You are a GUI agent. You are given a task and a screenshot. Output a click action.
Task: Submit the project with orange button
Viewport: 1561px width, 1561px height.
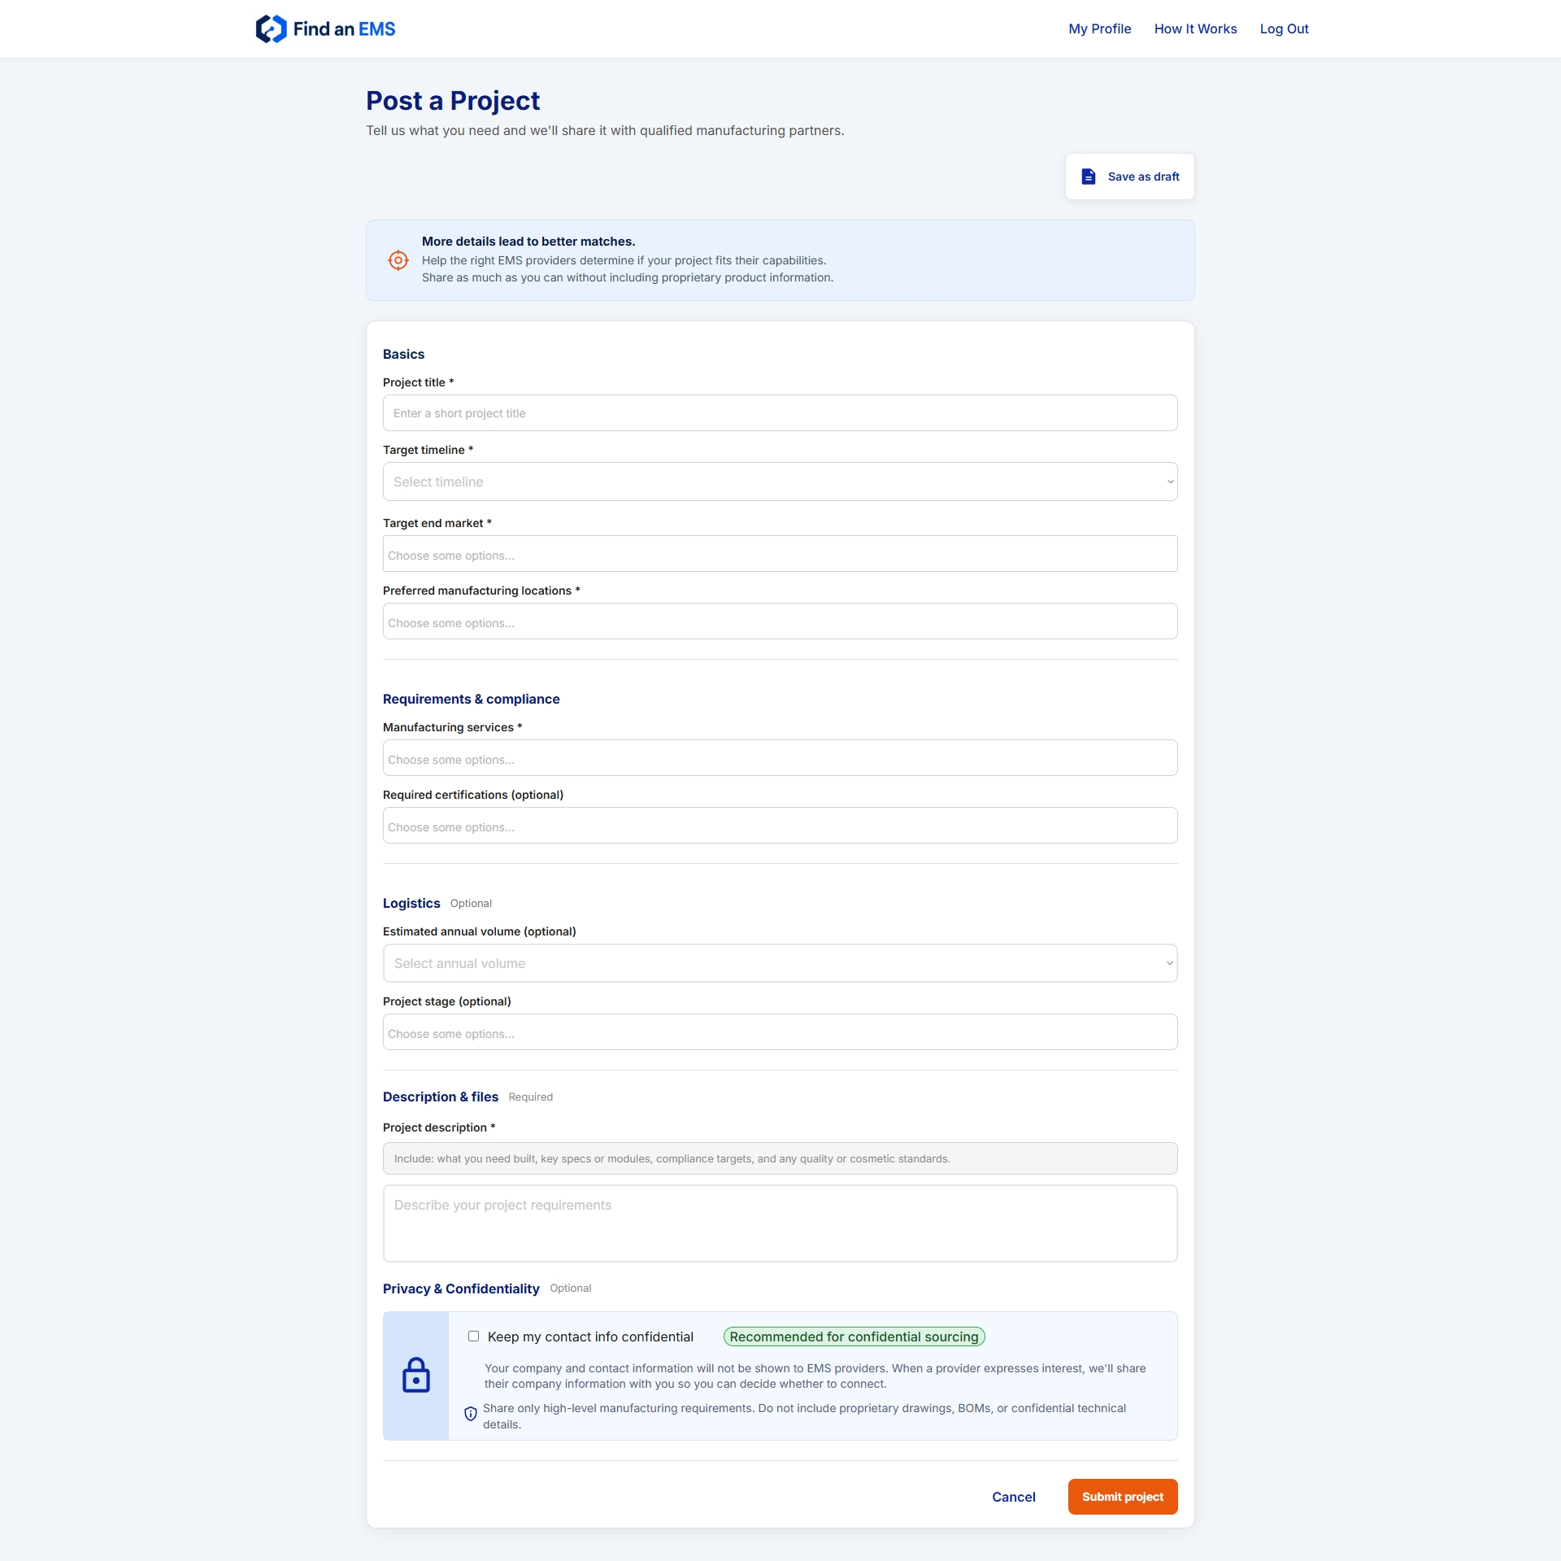click(x=1123, y=1497)
